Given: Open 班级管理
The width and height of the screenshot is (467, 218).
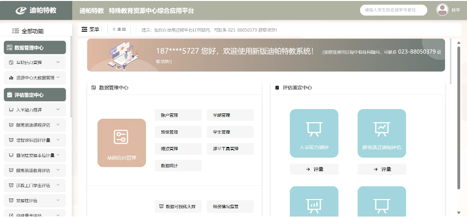Looking at the screenshot, I should pyautogui.click(x=178, y=132).
